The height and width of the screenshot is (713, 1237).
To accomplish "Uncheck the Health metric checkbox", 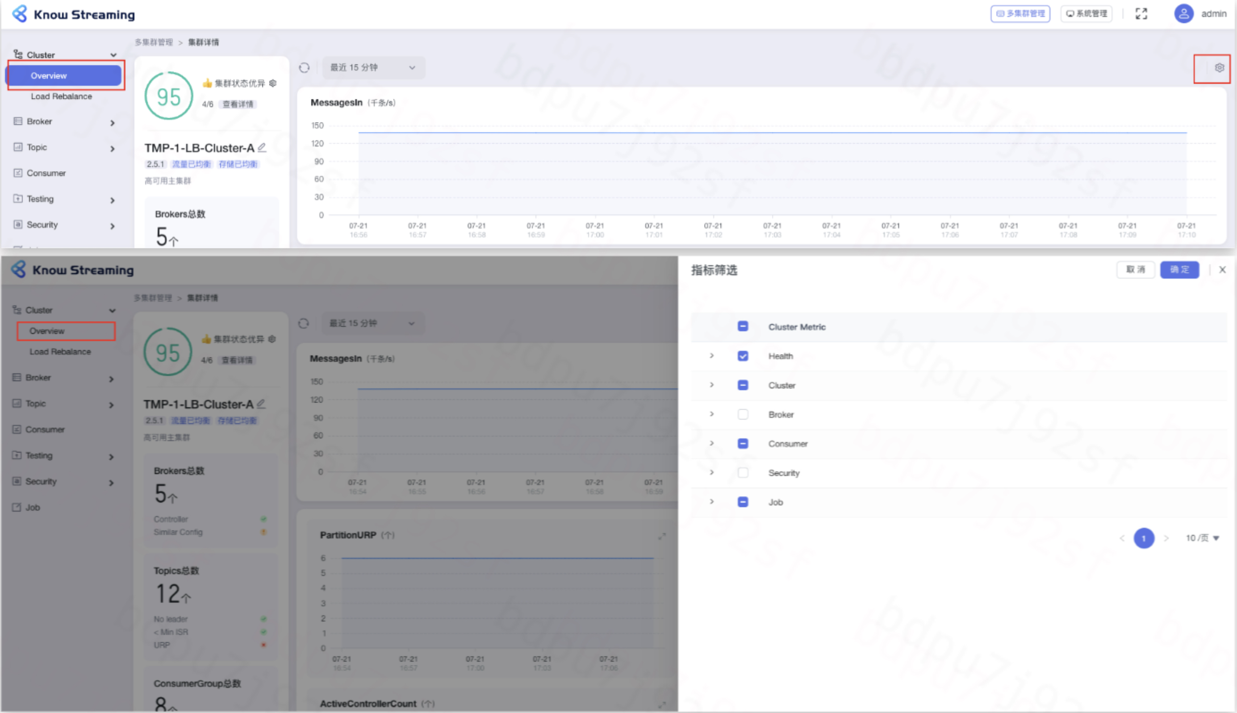I will [742, 356].
